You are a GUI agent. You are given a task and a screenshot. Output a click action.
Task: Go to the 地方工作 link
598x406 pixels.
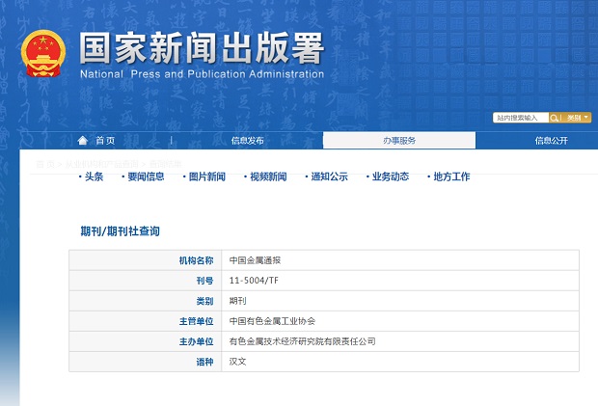point(450,176)
